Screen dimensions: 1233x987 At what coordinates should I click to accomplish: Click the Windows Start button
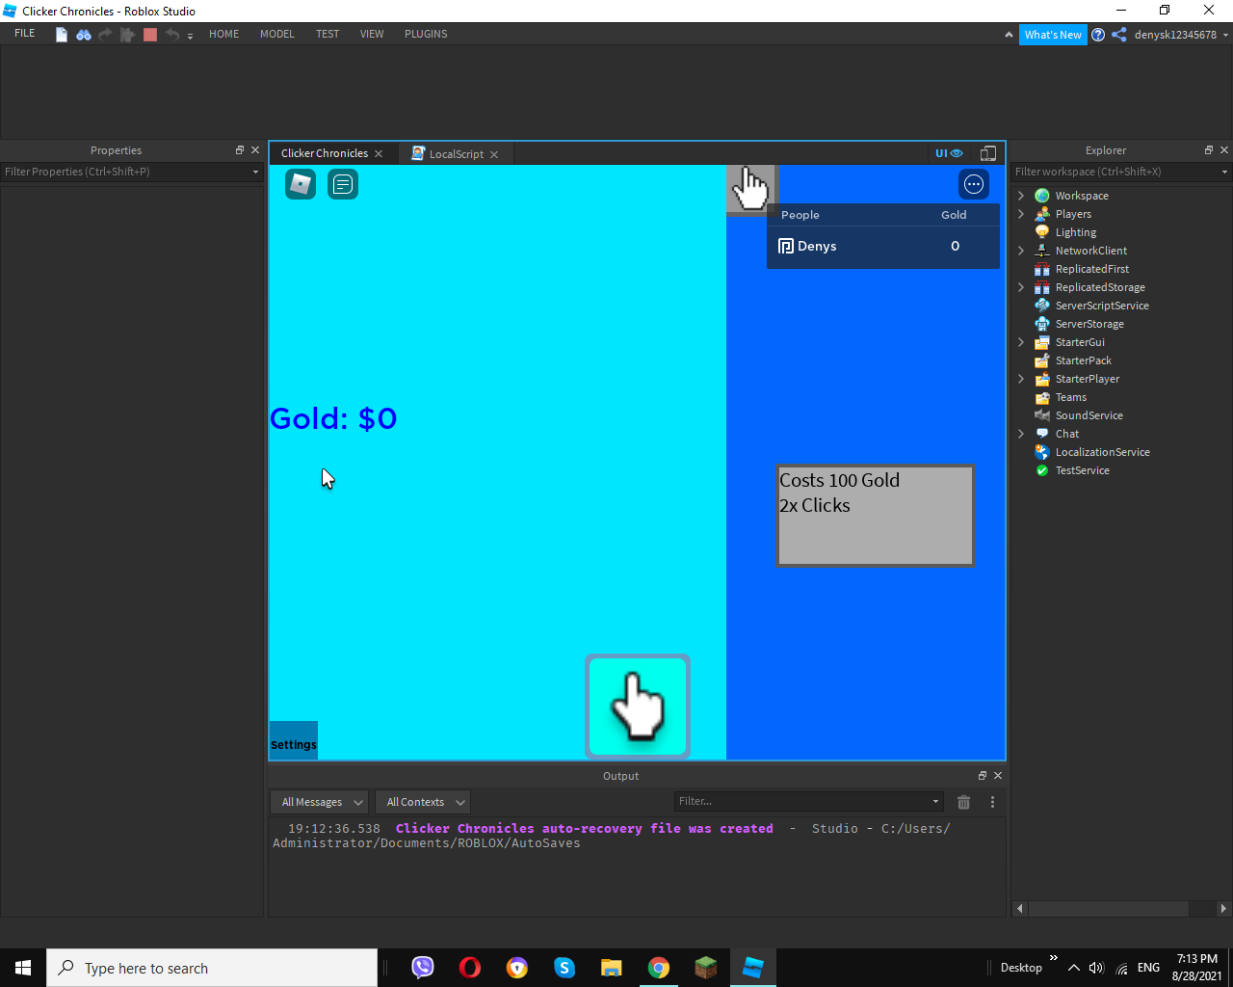(23, 968)
